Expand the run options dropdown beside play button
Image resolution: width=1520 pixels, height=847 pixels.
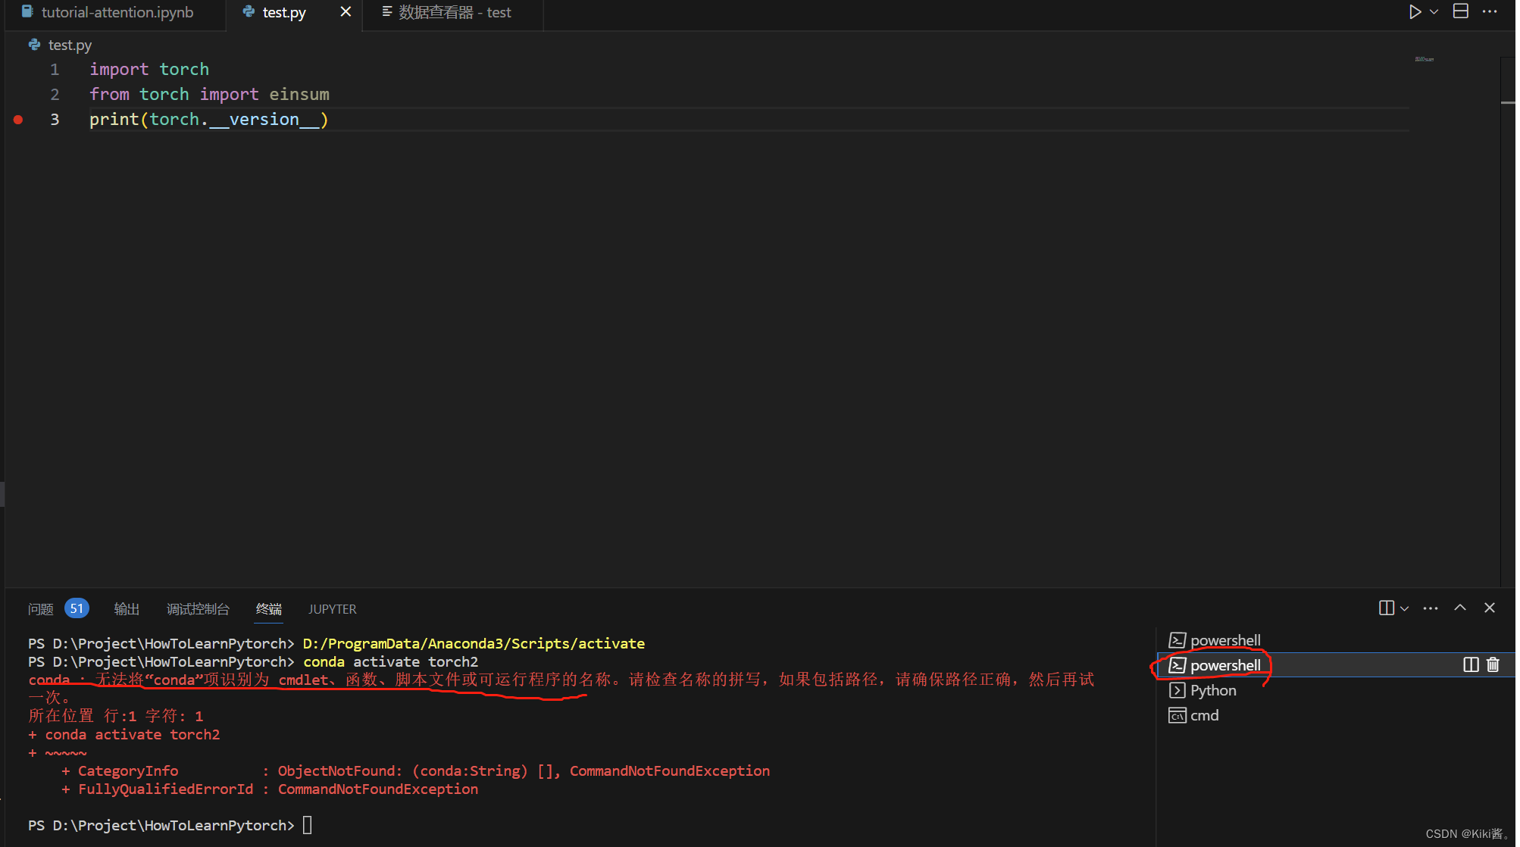click(x=1433, y=12)
